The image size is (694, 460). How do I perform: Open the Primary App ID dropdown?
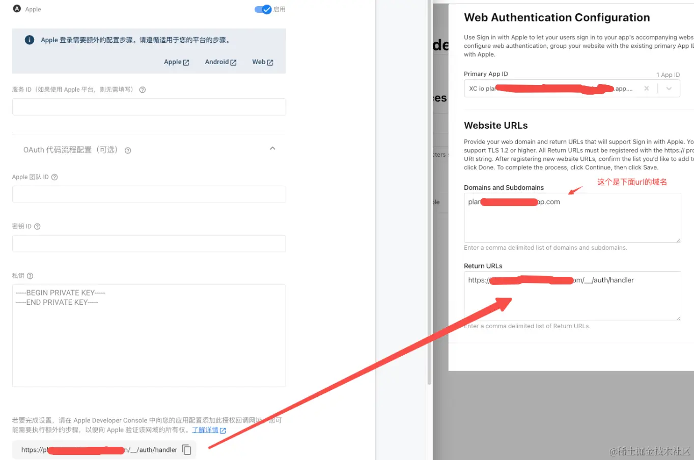[x=669, y=88]
